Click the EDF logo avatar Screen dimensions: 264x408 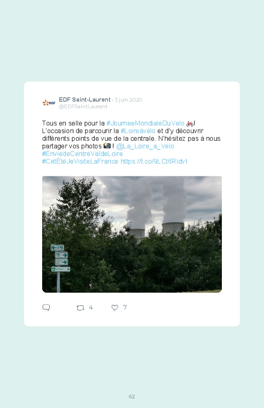[x=49, y=103]
